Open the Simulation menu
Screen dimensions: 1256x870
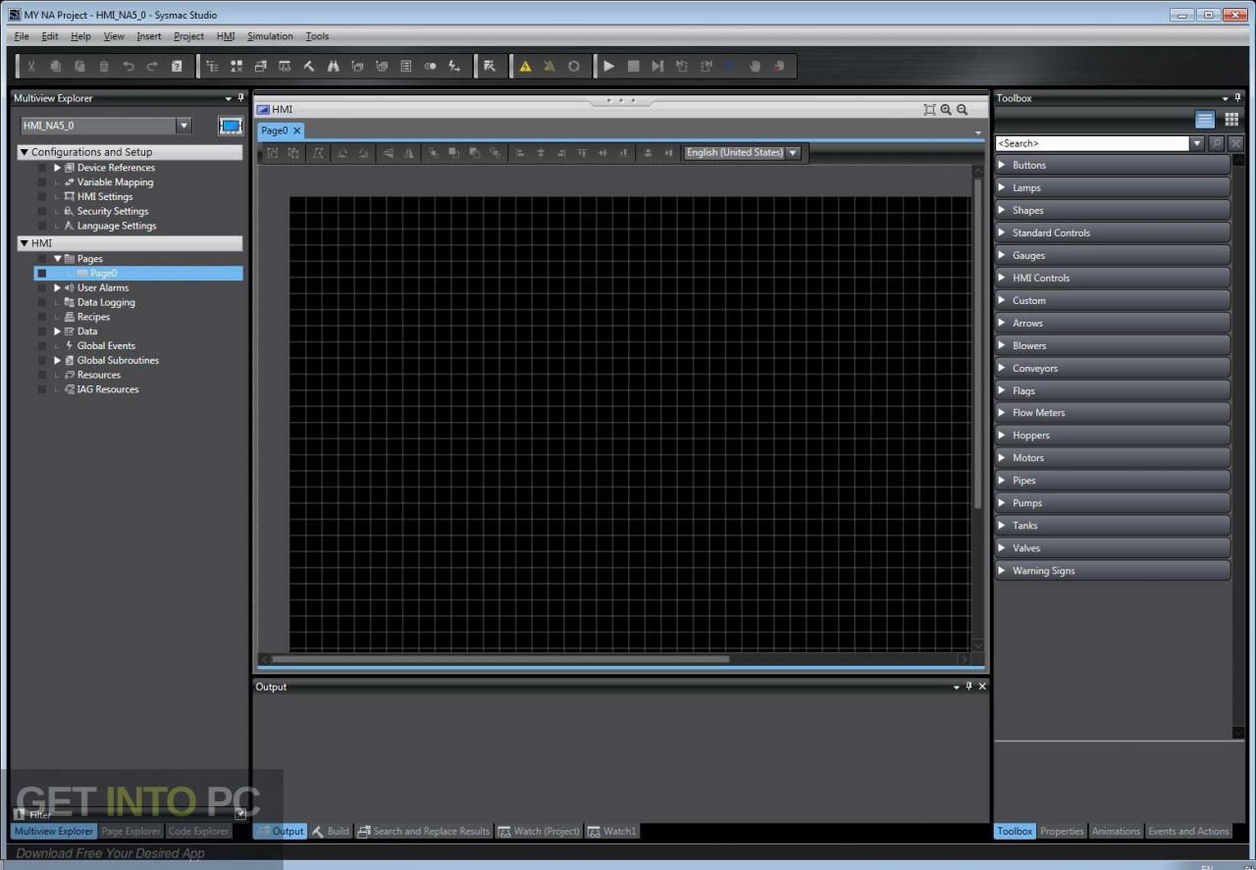(270, 36)
